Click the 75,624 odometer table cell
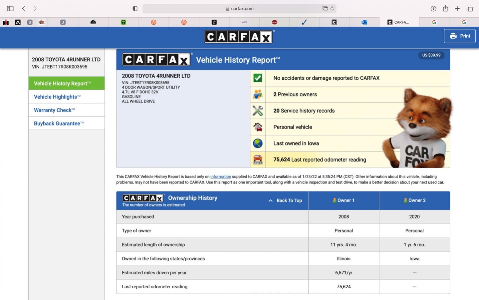This screenshot has width=479, height=300. click(x=343, y=287)
